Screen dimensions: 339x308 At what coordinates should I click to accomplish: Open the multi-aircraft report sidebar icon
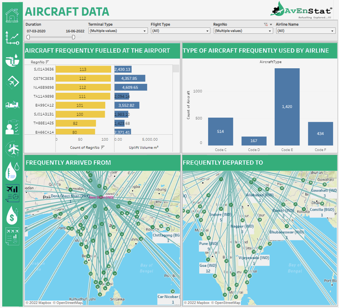tap(12, 237)
